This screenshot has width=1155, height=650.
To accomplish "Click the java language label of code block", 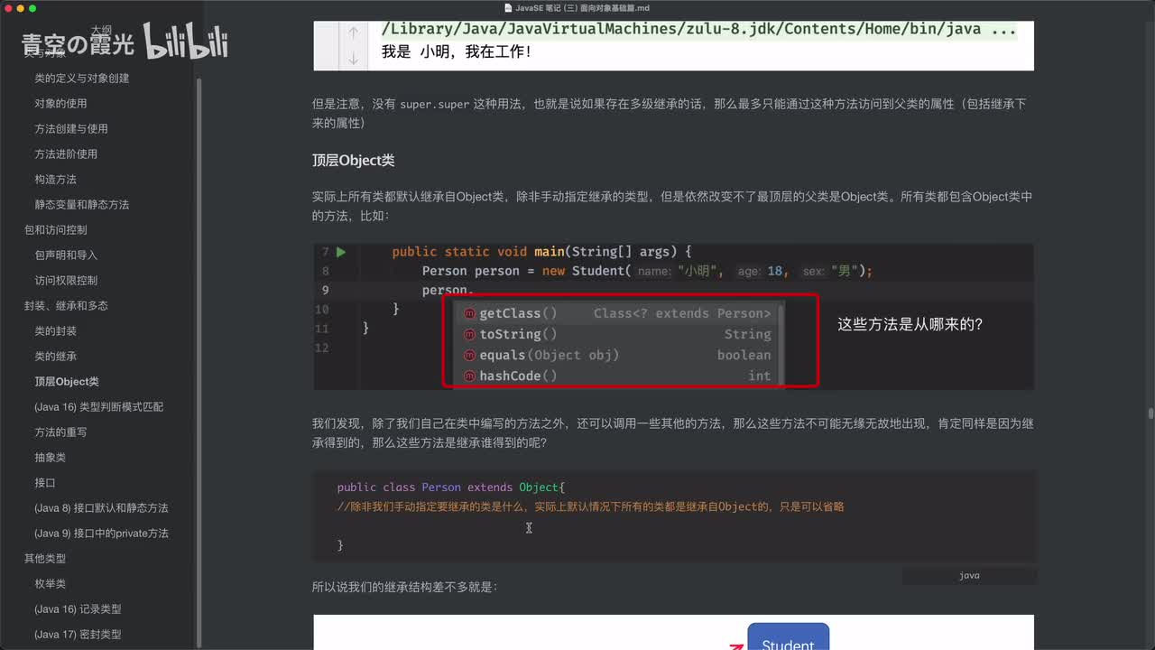I will coord(969,576).
